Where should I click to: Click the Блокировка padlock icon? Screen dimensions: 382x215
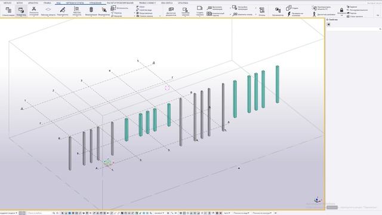(x=341, y=10)
